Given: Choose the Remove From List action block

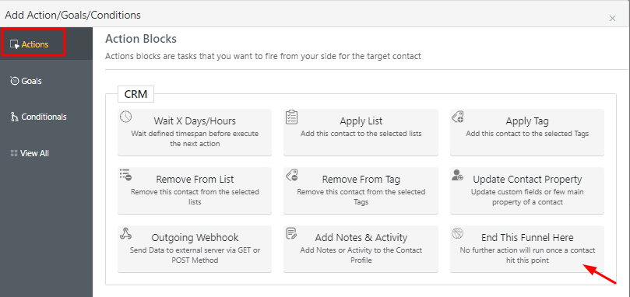Looking at the screenshot, I should click(195, 190).
